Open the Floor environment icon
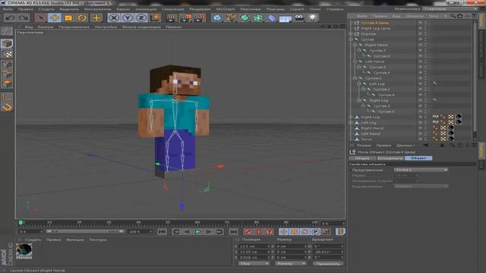The width and height of the screenshot is (486, 273). tap(286, 18)
